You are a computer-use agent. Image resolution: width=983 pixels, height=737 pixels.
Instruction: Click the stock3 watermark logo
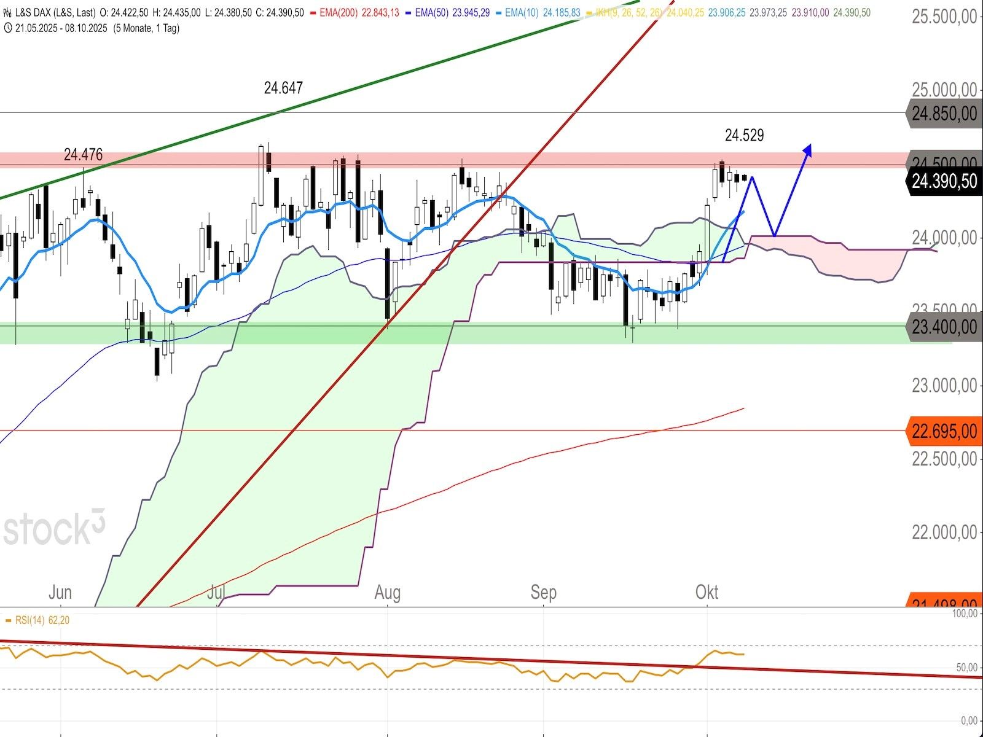click(x=54, y=528)
